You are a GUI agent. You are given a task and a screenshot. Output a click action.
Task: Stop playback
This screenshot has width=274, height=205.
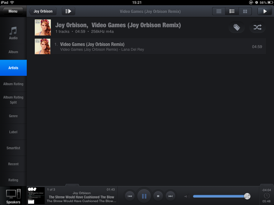158,196
